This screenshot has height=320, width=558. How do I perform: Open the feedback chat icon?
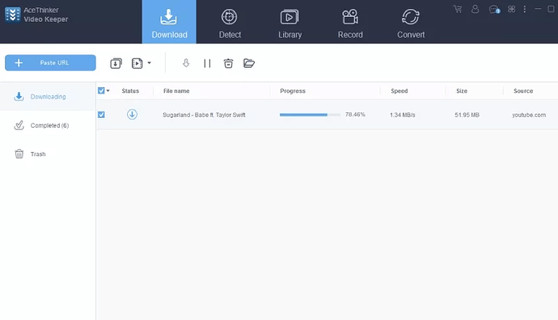tap(494, 9)
